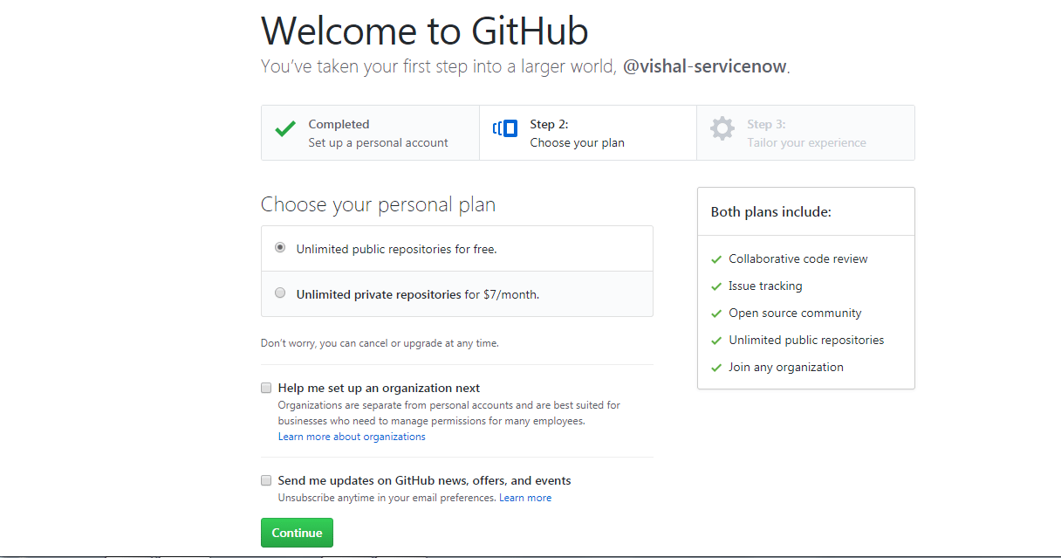Click checkmark beside Open source community
1061x558 pixels.
click(716, 313)
